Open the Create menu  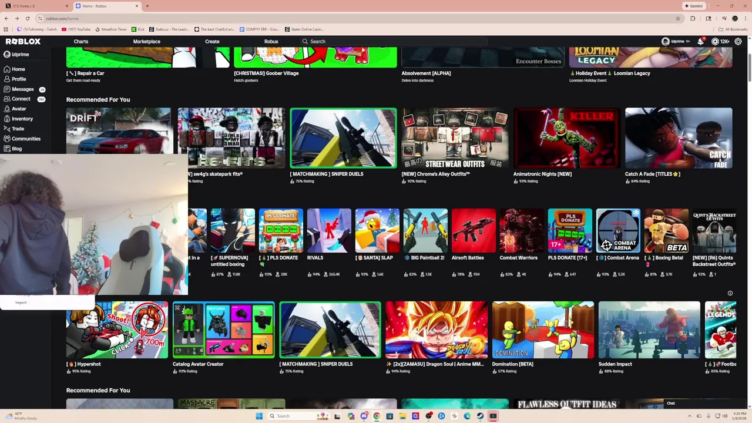(212, 41)
